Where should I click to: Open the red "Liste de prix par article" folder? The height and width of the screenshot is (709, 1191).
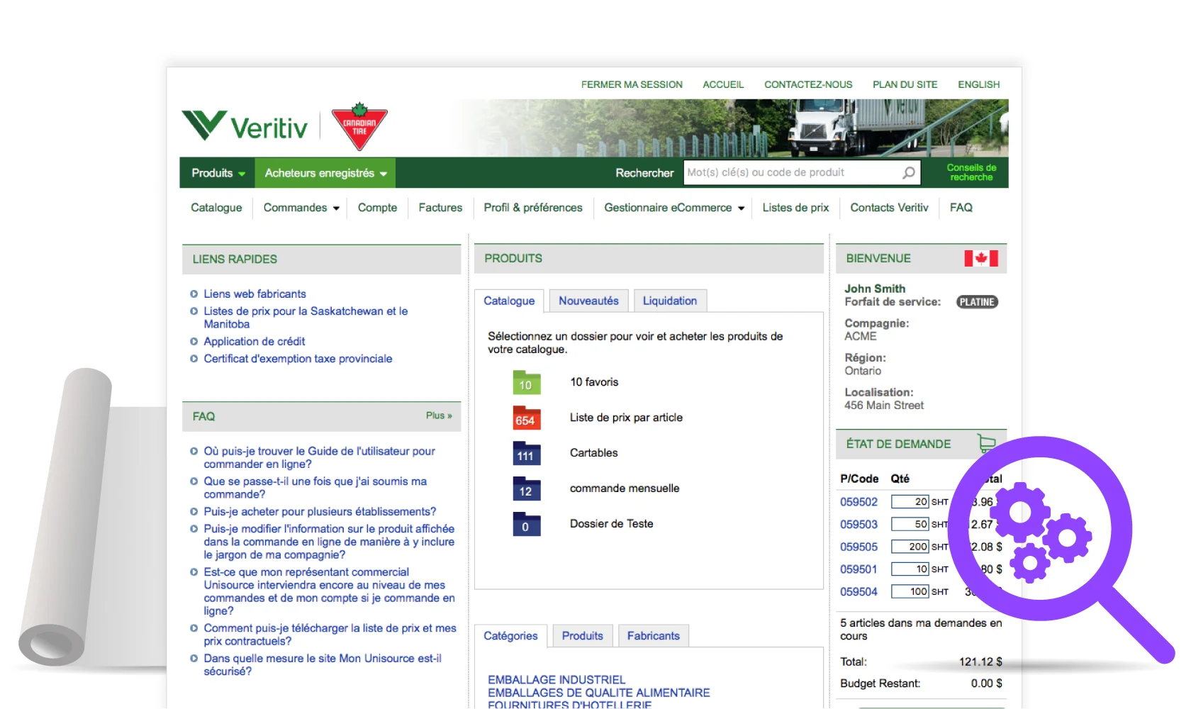tap(525, 418)
